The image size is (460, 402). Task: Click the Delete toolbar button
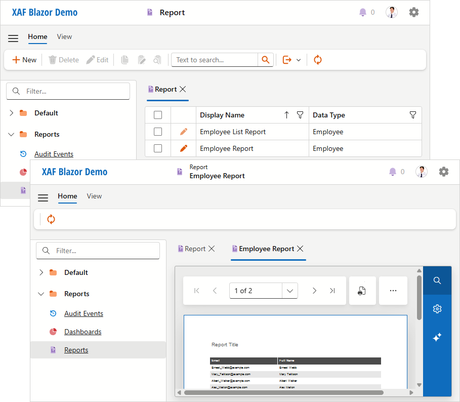point(64,60)
